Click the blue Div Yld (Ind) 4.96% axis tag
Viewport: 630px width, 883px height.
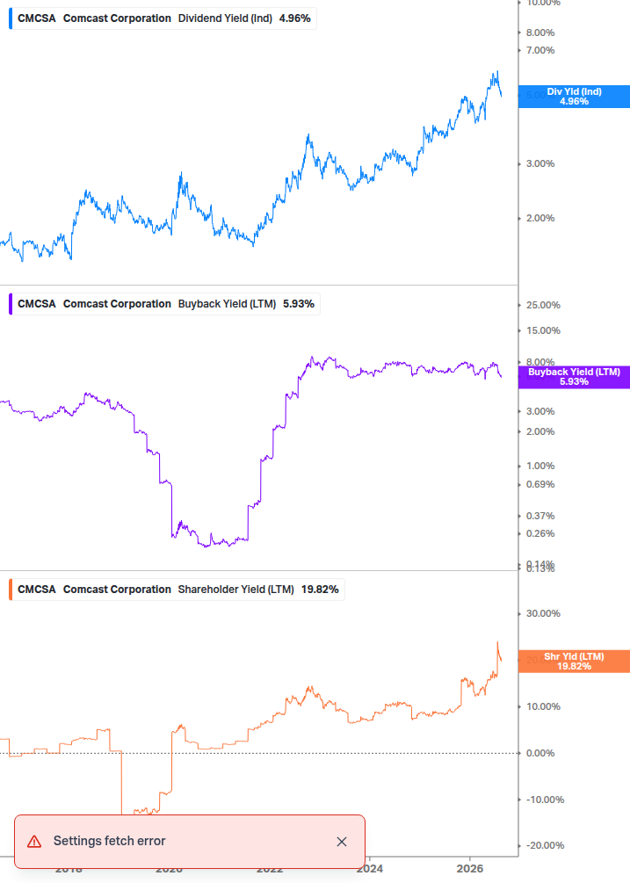(x=574, y=97)
